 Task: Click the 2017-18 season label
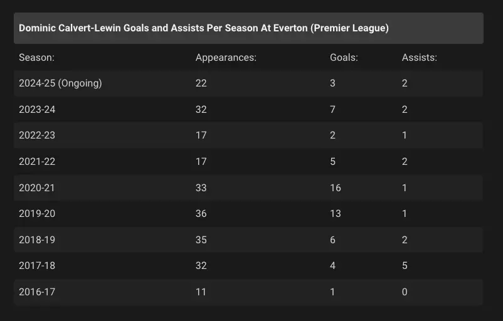point(37,266)
